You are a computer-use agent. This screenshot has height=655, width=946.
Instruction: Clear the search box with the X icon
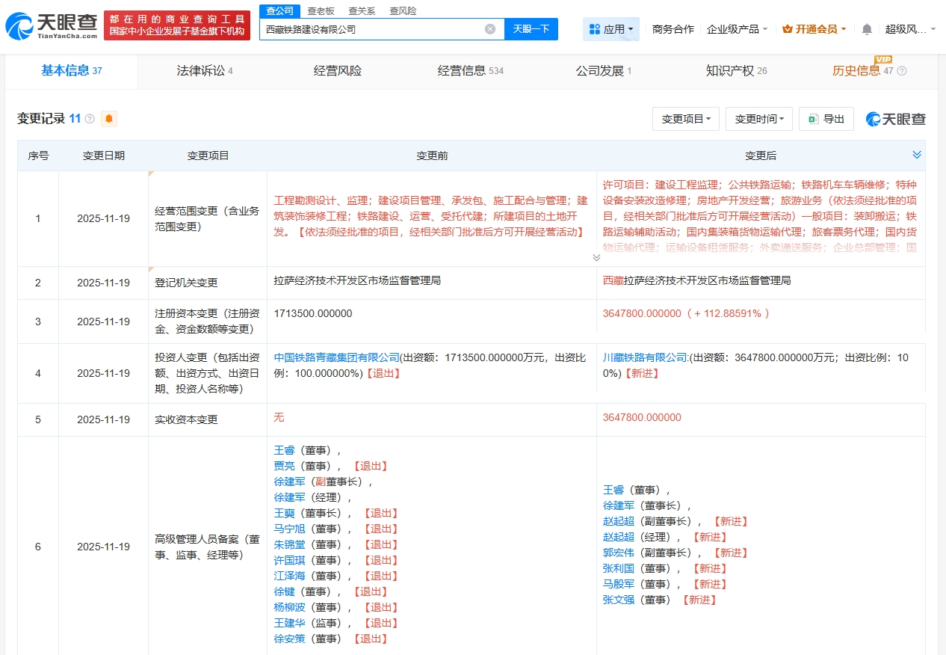pyautogui.click(x=490, y=29)
